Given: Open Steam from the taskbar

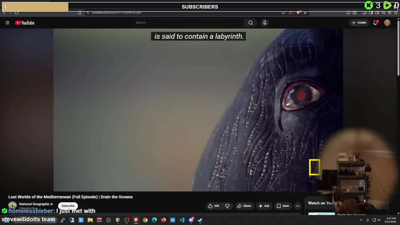Looking at the screenshot, I should coord(200,220).
